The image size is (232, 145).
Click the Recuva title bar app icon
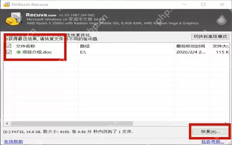6,4
